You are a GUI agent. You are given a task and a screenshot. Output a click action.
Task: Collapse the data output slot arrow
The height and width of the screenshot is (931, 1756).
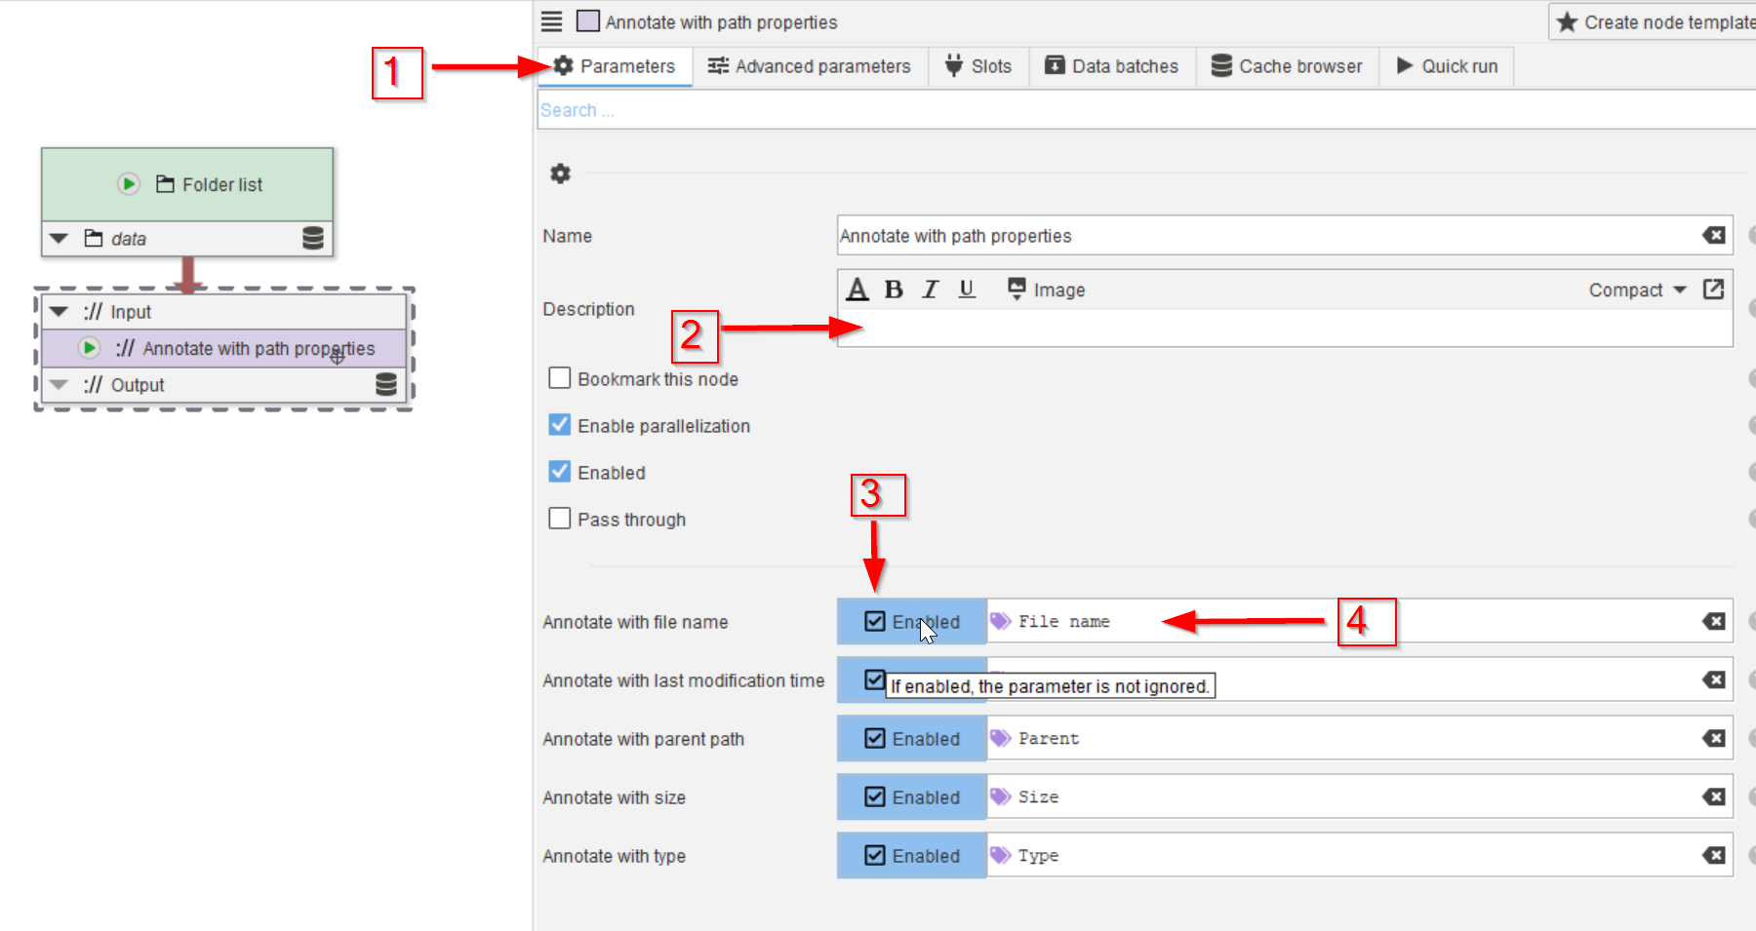60,239
